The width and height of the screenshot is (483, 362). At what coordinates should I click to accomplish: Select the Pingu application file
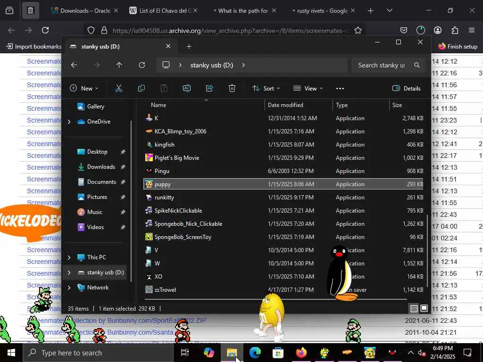tap(283, 171)
